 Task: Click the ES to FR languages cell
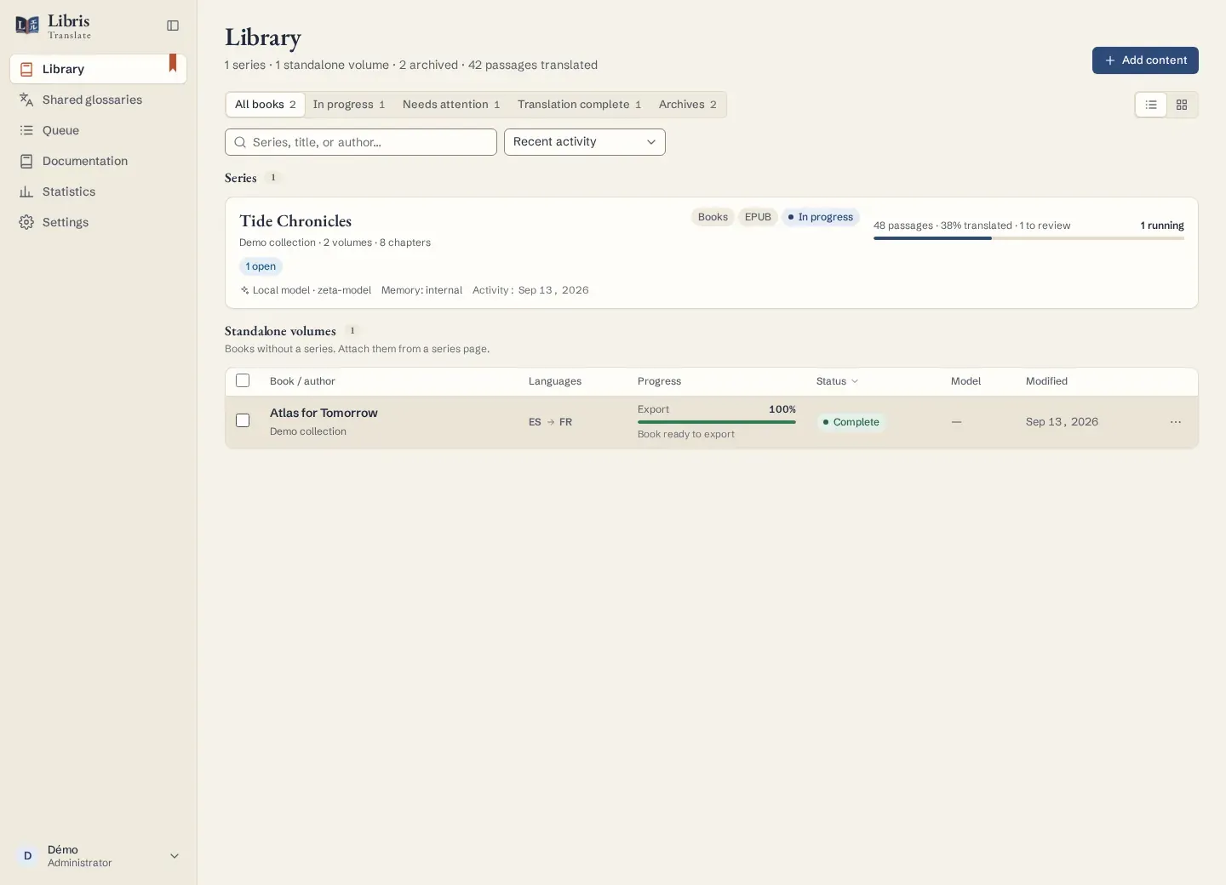[550, 422]
